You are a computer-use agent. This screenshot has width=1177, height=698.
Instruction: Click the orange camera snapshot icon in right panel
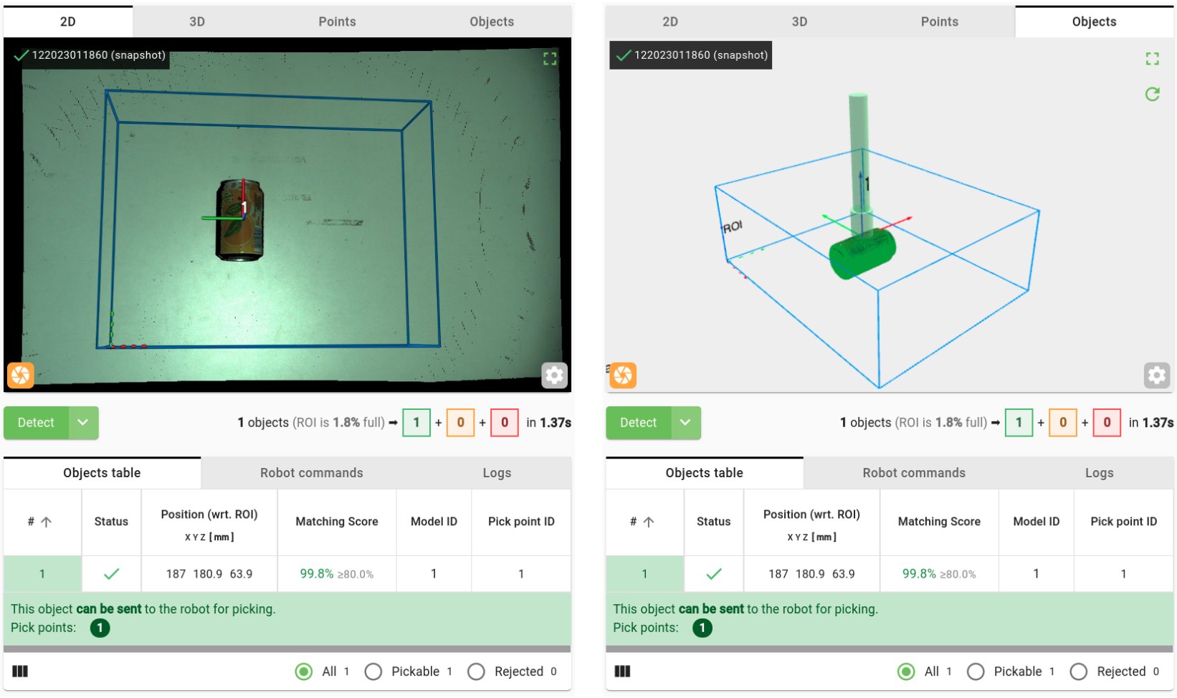[x=623, y=375]
